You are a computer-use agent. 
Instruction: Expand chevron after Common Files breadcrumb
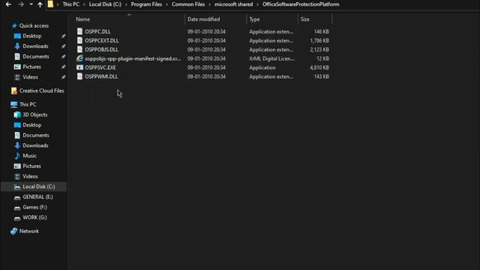(210, 4)
